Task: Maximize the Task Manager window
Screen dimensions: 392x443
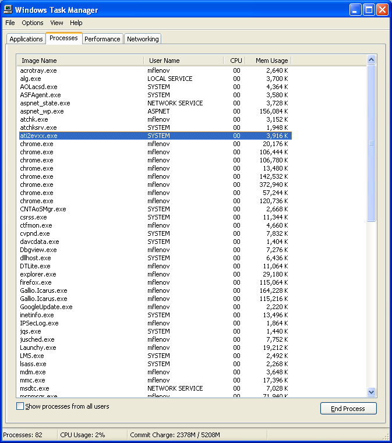Action: click(369, 10)
